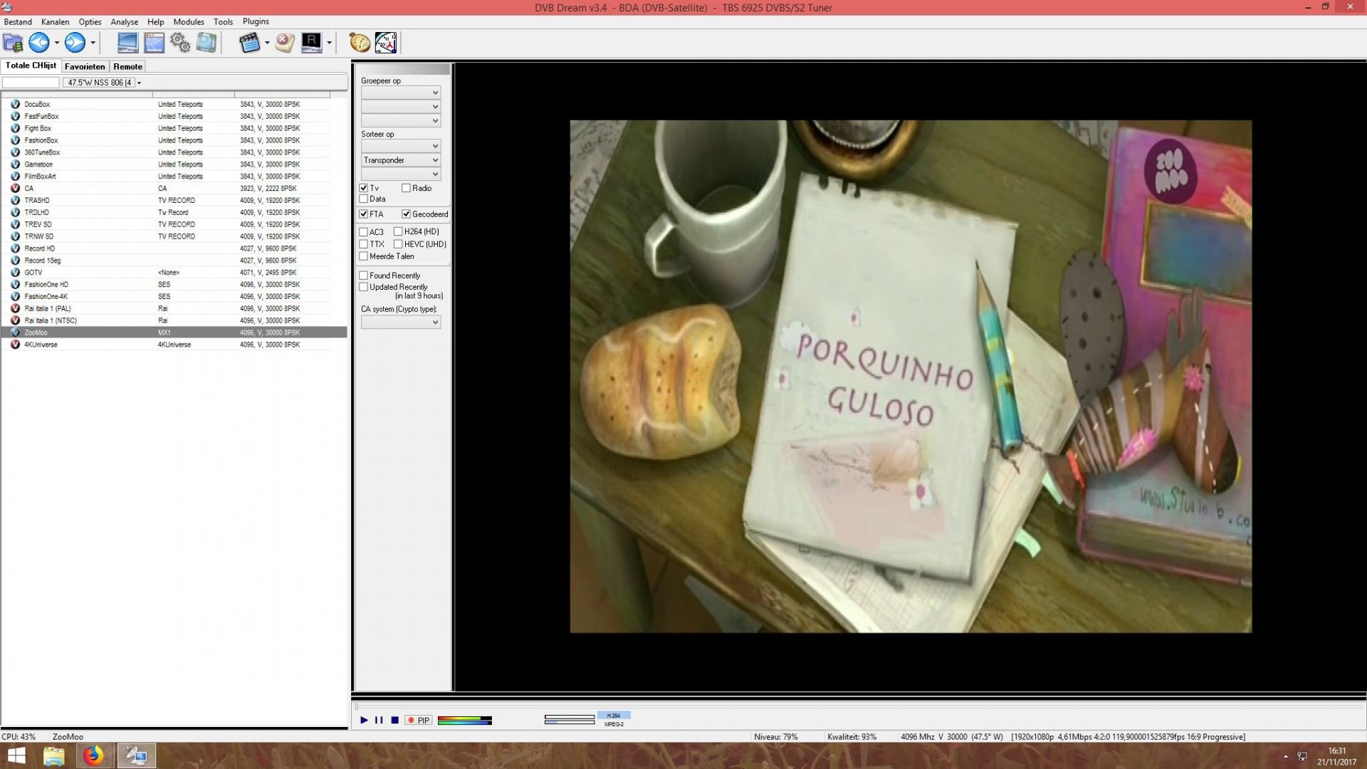Open the EPG clapperboard toolbar icon
The image size is (1367, 769).
(x=251, y=43)
